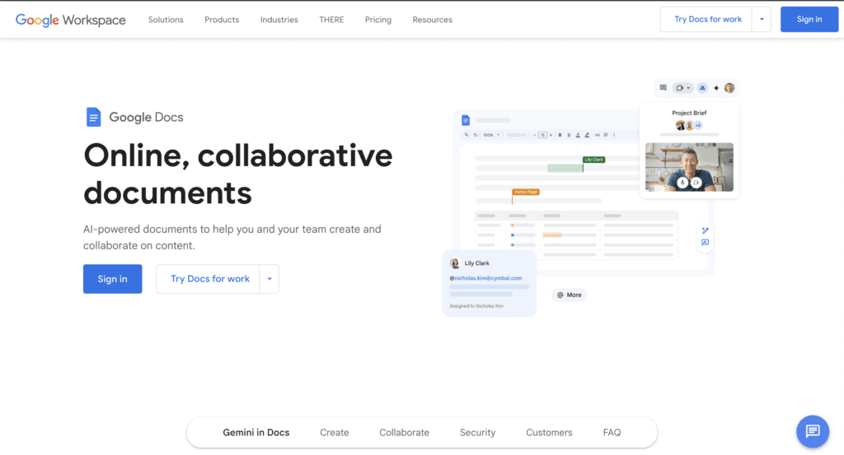
Task: Select the Collaborate tab
Action: point(404,433)
